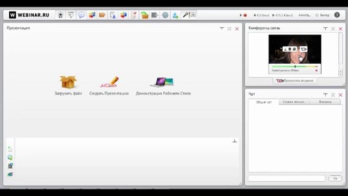Click the conference panel scroll-down arrow
This screenshot has width=348, height=196.
tap(340, 75)
